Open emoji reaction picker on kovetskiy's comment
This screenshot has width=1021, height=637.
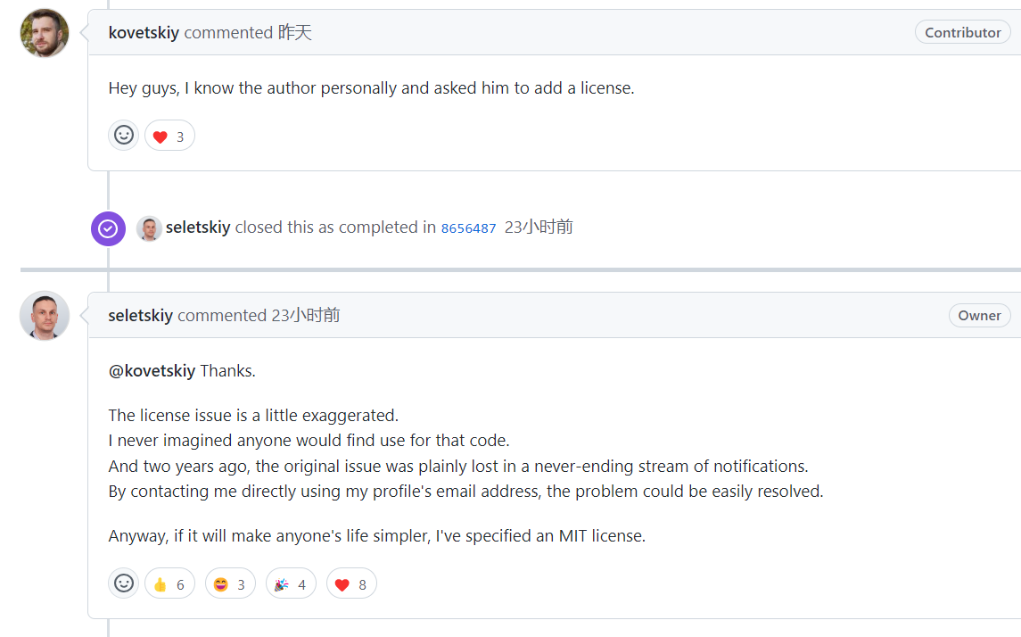pyautogui.click(x=124, y=136)
